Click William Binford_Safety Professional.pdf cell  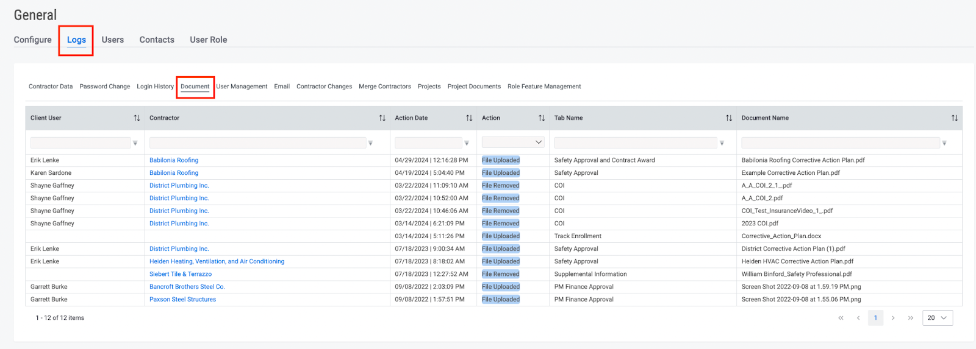[797, 274]
